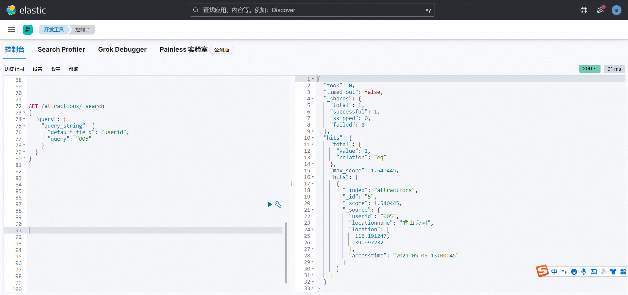Switch to Painless 实验室 tab
Screen dimensions: 628x295
click(x=183, y=50)
